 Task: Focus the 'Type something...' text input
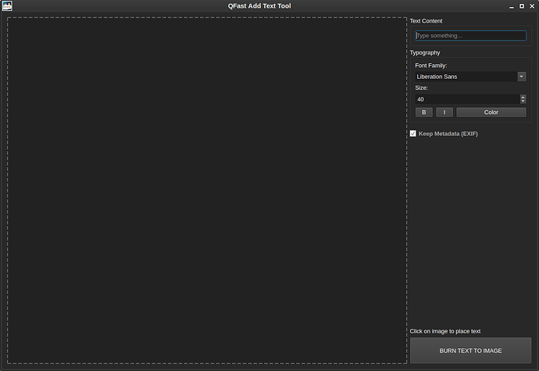pos(470,36)
